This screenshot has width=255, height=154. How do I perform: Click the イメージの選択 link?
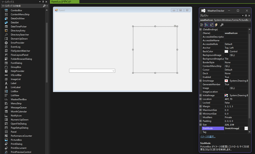coord(208,137)
